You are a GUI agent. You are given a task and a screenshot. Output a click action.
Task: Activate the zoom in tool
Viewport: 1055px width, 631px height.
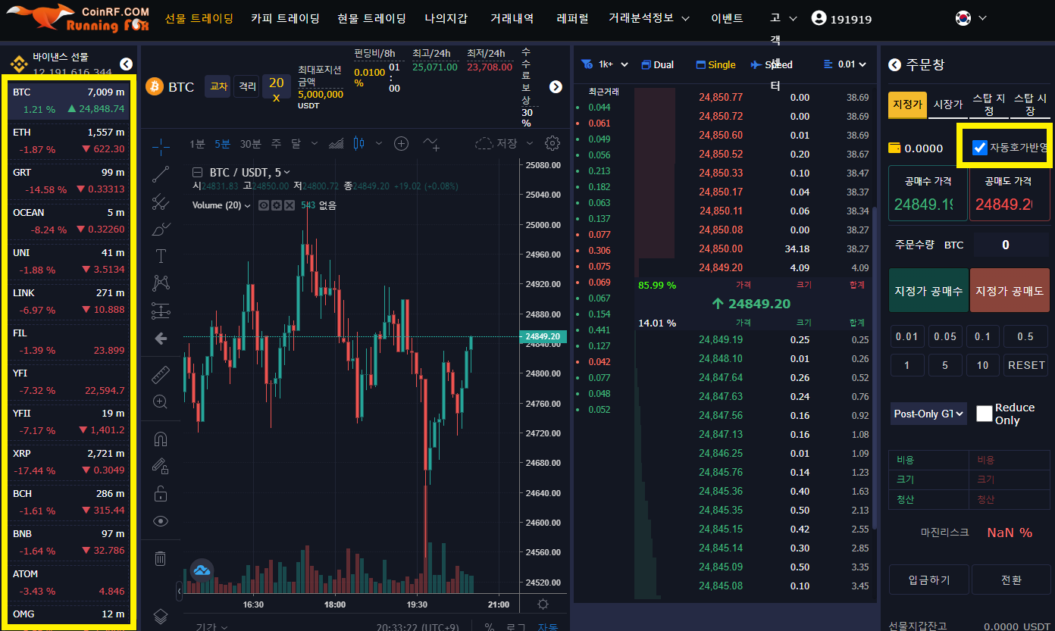[x=161, y=401]
